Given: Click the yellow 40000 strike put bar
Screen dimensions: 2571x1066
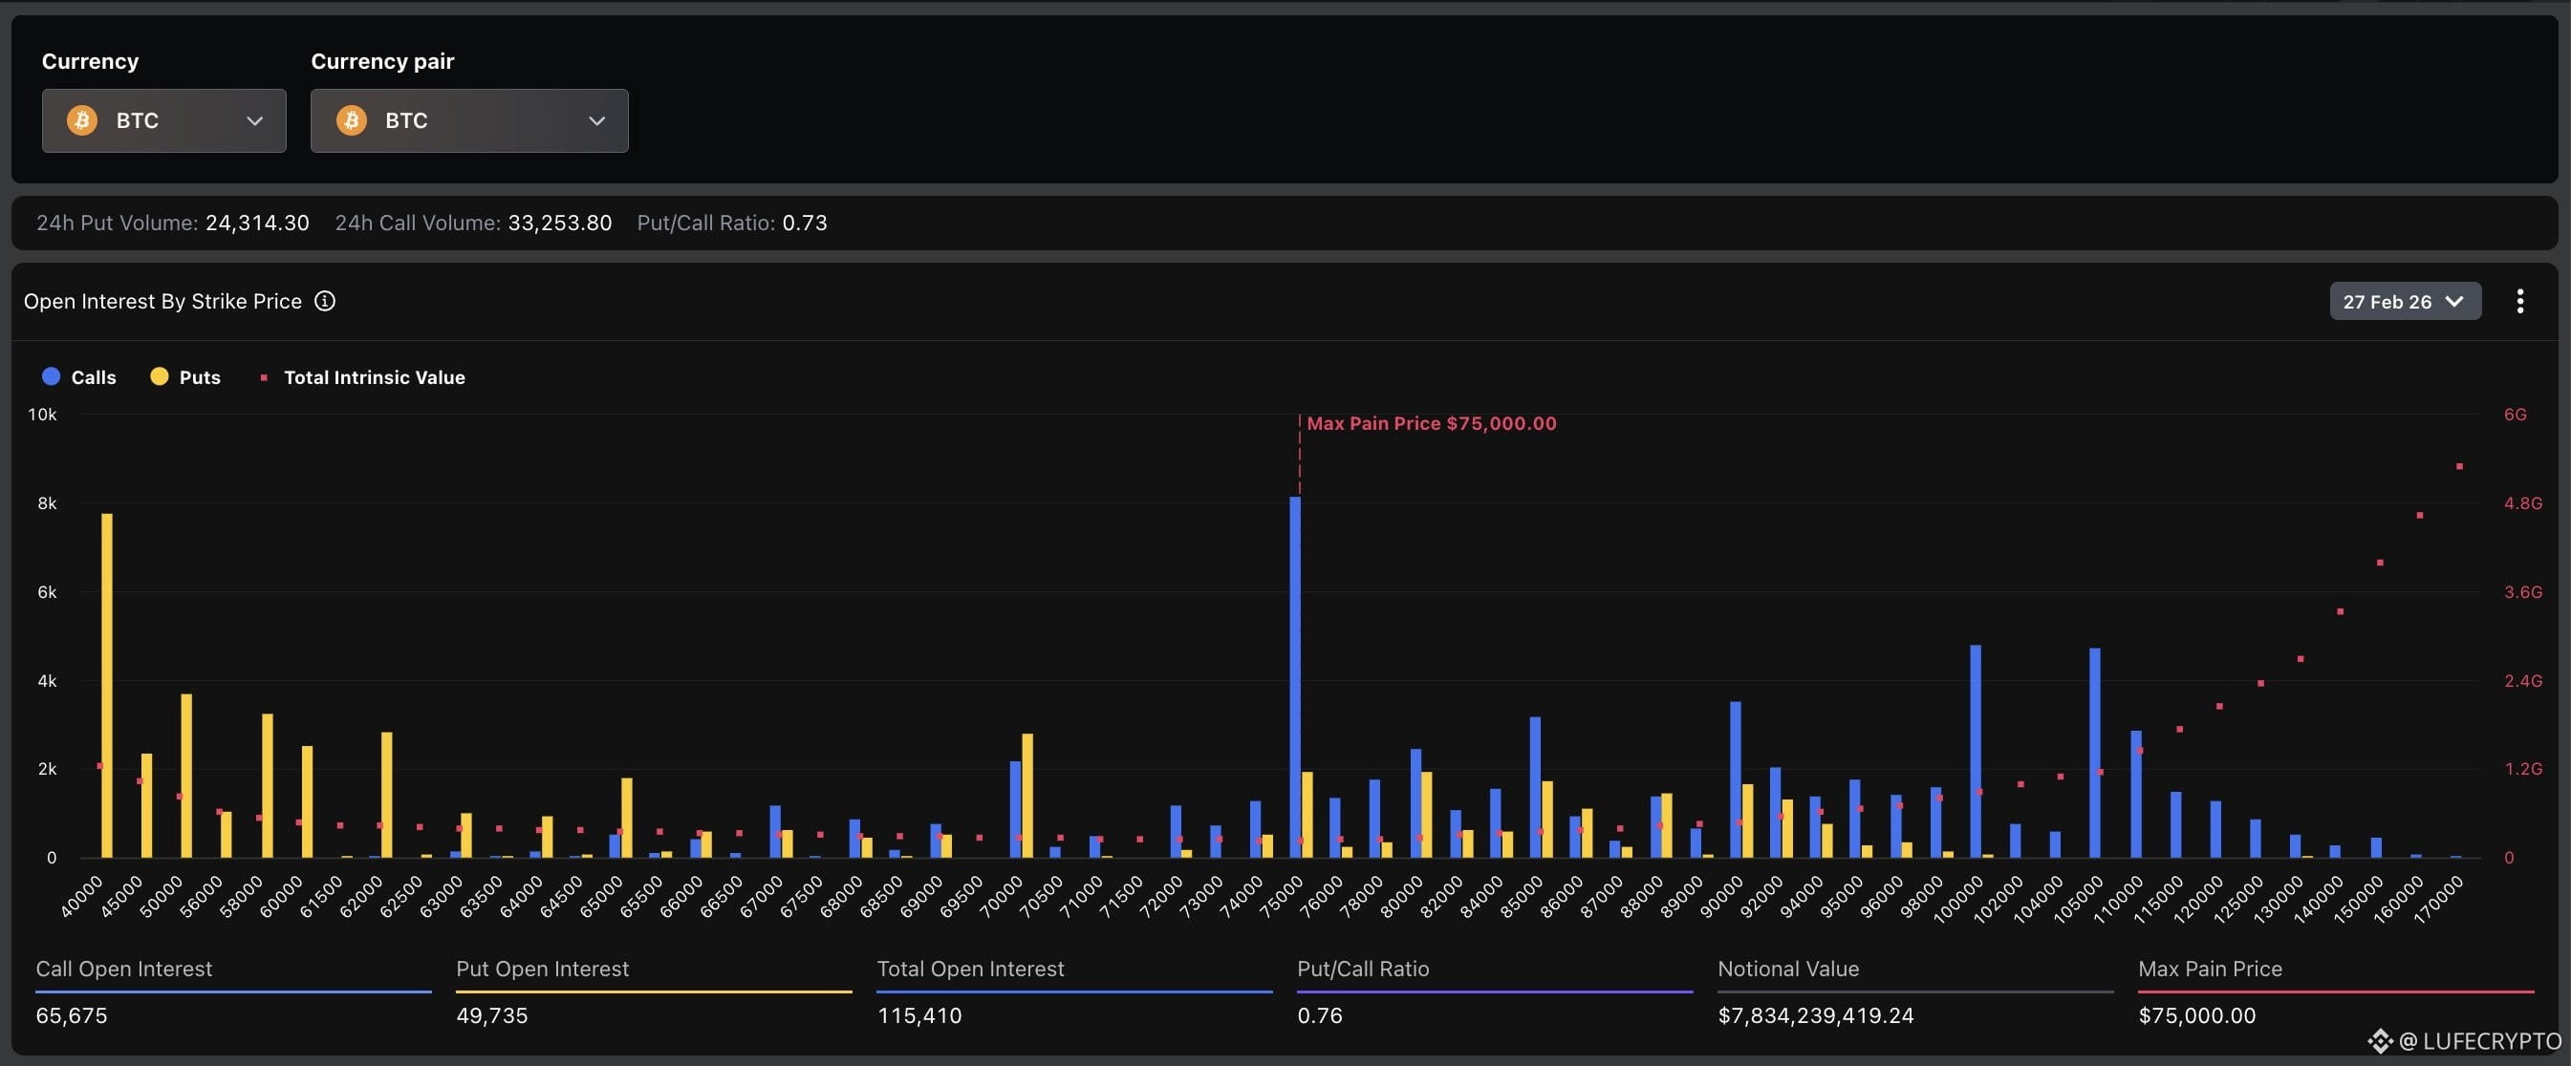Looking at the screenshot, I should tap(107, 685).
